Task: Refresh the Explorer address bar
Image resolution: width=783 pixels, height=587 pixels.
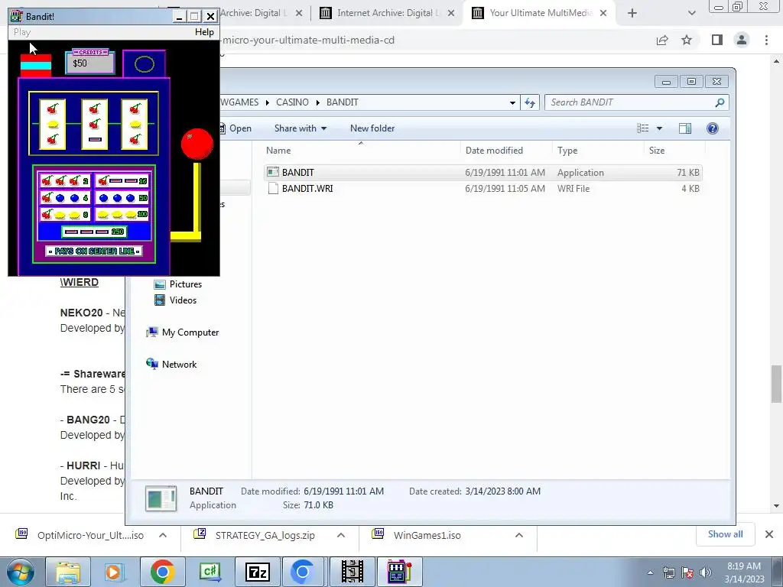Action: point(530,102)
